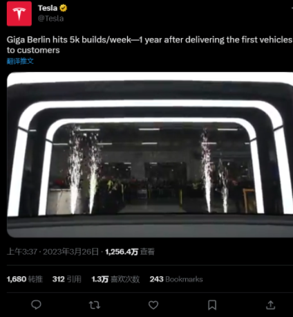Like the tweet with heart icon
The image size is (293, 317).
click(153, 305)
